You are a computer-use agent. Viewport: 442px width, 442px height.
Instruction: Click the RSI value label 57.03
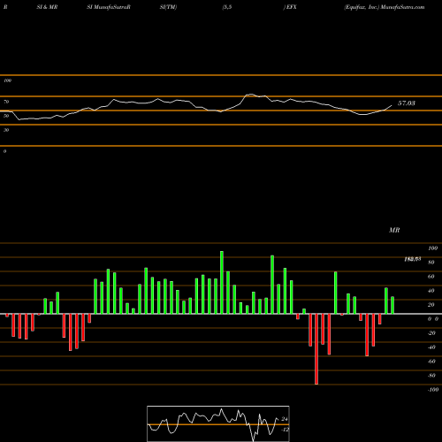click(407, 103)
